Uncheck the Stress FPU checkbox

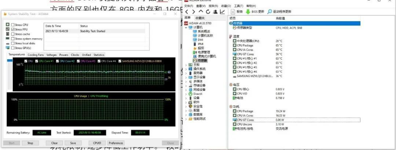(x=13, y=29)
